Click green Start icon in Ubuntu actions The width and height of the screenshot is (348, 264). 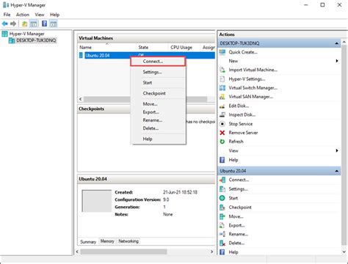[222, 198]
